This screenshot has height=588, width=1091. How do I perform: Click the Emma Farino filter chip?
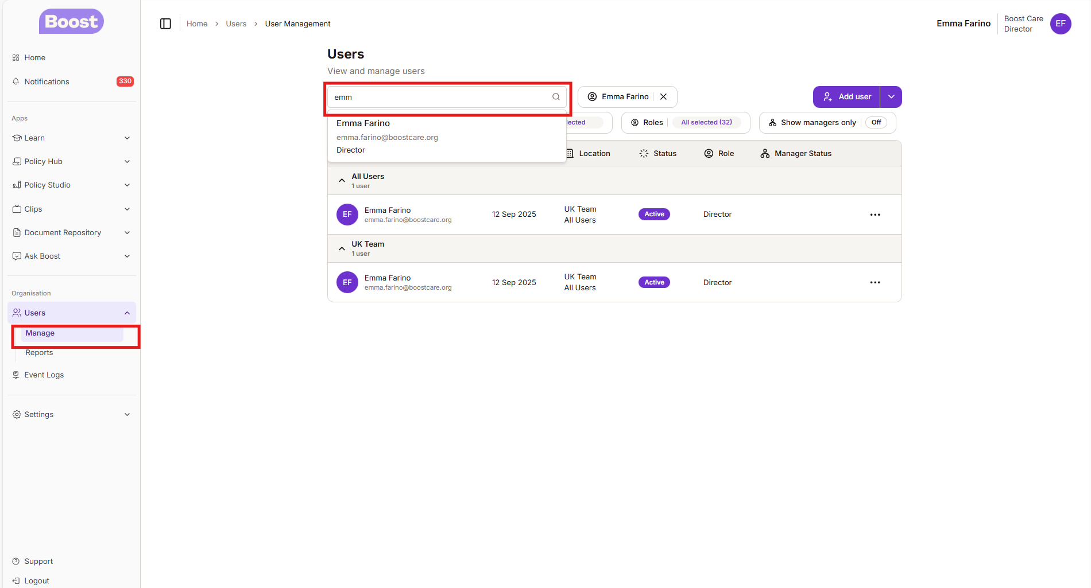pyautogui.click(x=628, y=97)
